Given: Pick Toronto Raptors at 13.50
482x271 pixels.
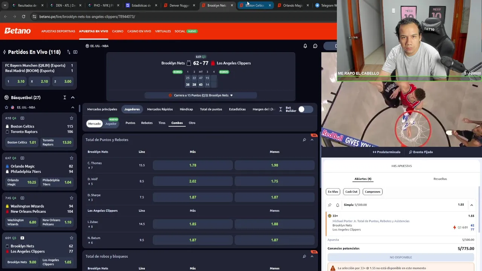Looking at the screenshot, I should pyautogui.click(x=57, y=142).
